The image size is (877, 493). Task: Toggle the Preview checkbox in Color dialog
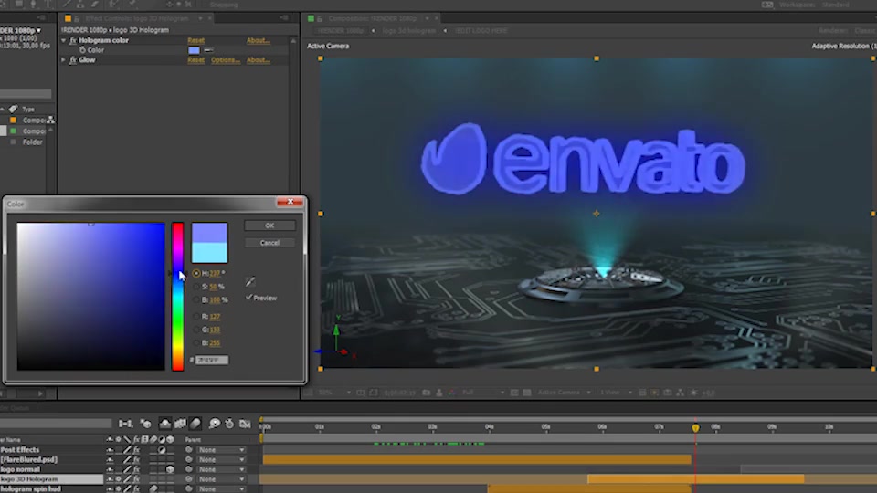tap(248, 298)
